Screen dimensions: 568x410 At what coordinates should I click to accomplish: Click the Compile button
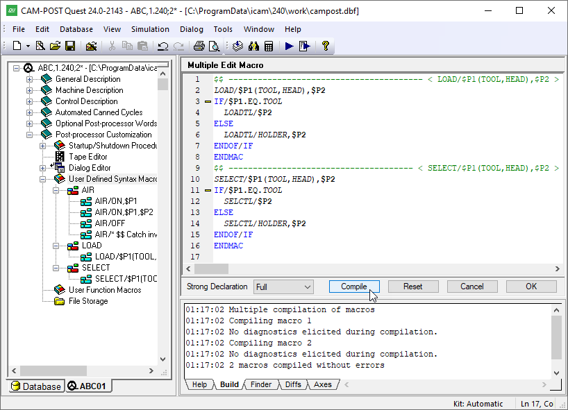354,287
